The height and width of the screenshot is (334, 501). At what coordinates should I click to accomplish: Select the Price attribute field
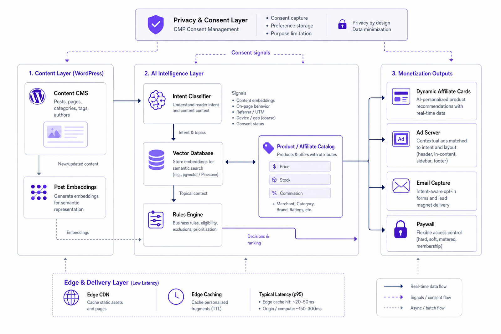pos(300,167)
